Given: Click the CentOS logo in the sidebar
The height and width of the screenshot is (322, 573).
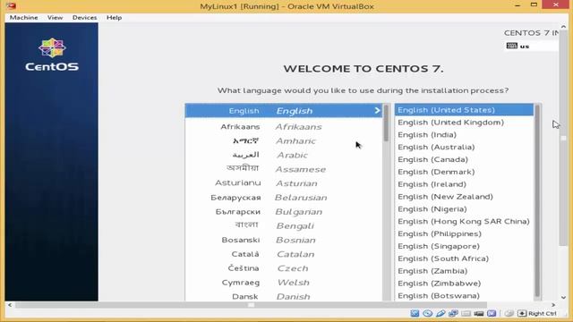Looking at the screenshot, I should pyautogui.click(x=52, y=55).
